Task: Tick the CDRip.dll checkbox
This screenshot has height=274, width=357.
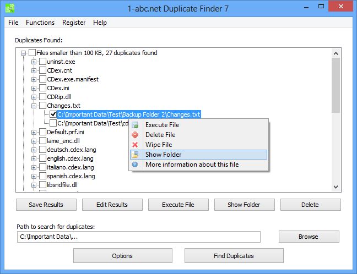Action: (42, 97)
